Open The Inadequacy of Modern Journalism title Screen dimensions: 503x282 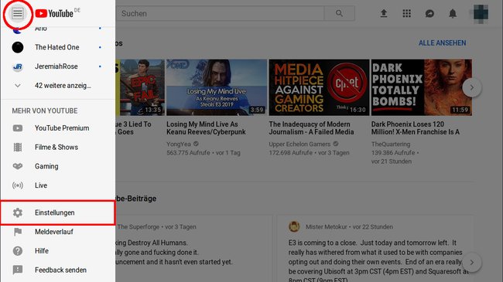coord(311,127)
